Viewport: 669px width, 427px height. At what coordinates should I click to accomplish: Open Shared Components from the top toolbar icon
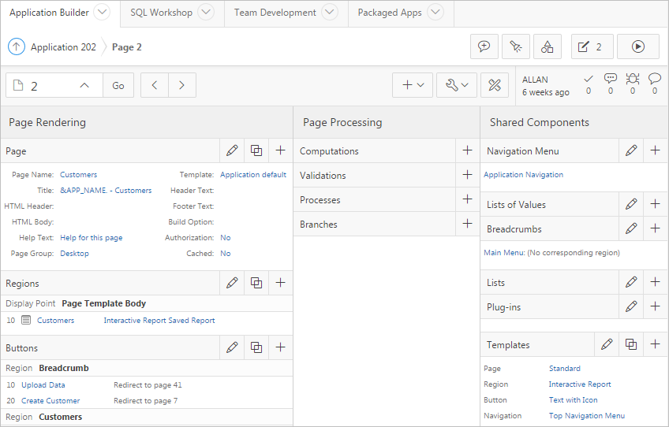point(547,46)
